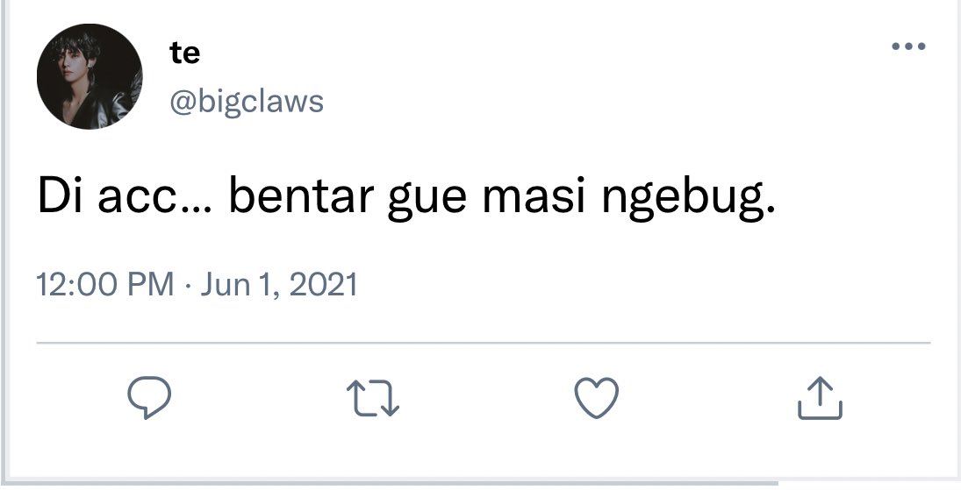Reply to the tweet with the speech bubble icon
This screenshot has height=490, width=961.
click(x=149, y=397)
